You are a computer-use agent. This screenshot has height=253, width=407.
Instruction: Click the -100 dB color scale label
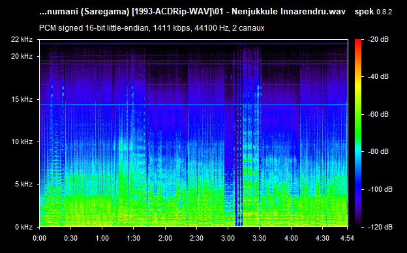tap(380, 189)
